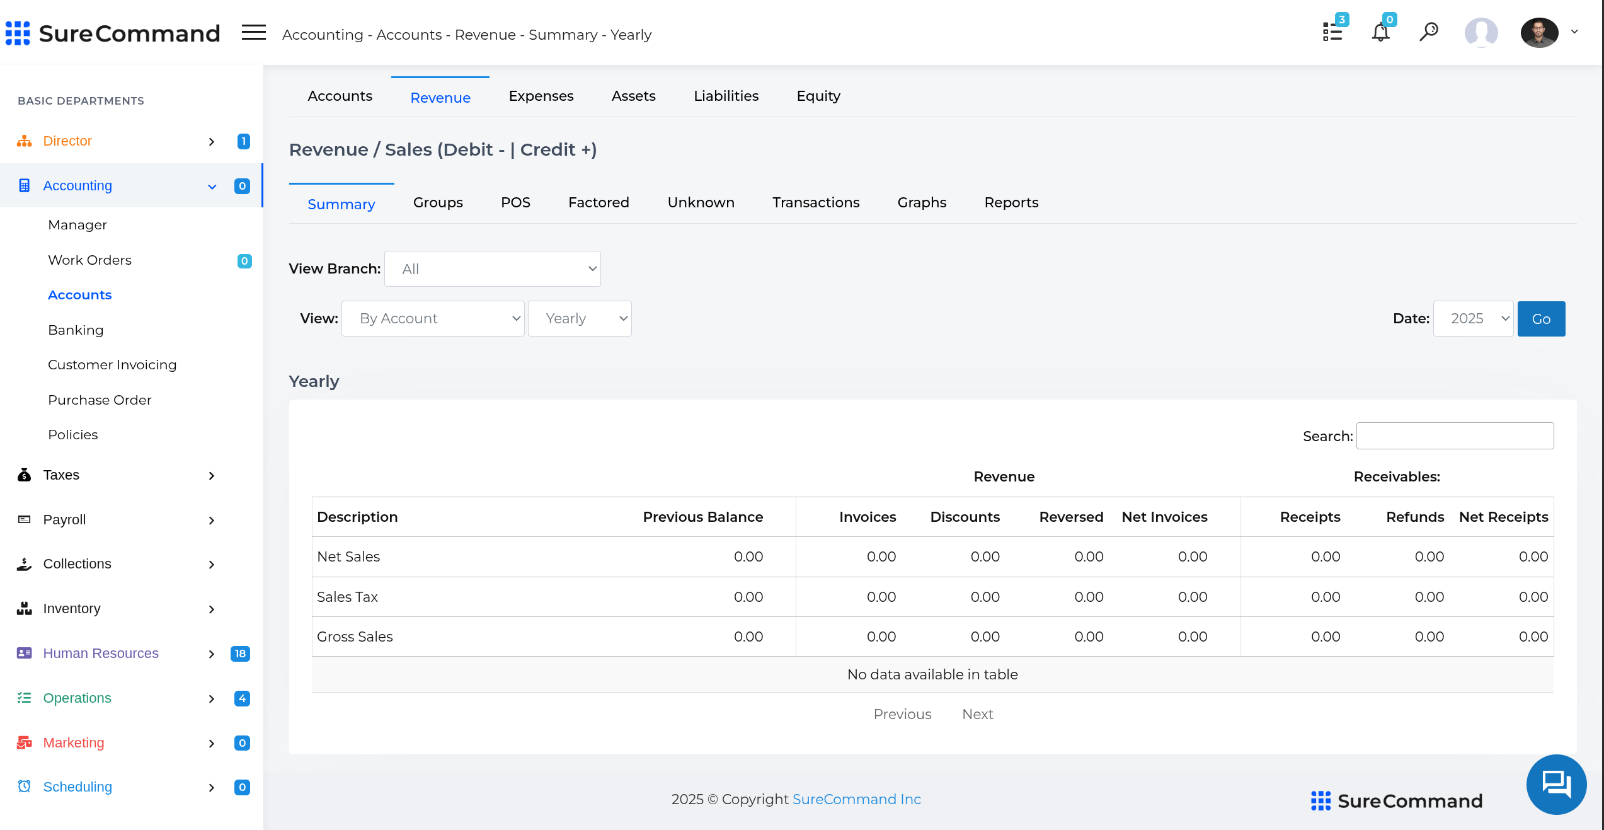This screenshot has height=830, width=1604.
Task: Change the 2025 date dropdown
Action: [x=1473, y=319]
